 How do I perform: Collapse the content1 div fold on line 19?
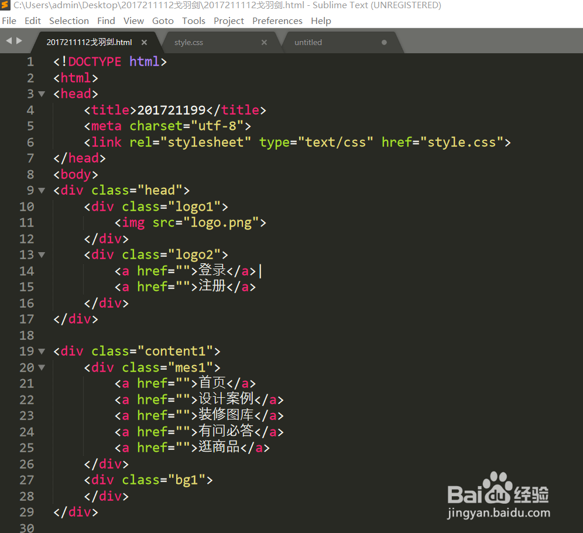coord(42,351)
